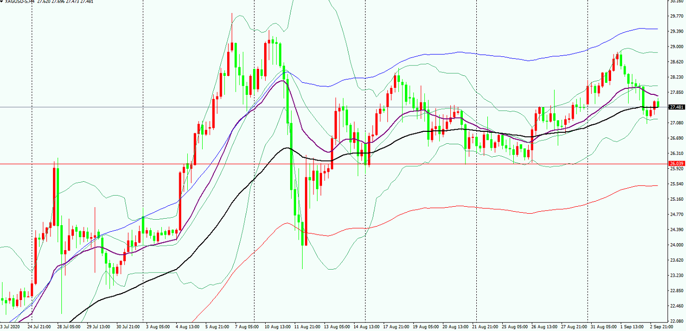The width and height of the screenshot is (686, 331).
Task: Click the 29.770 price axis label
Action: coord(677,16)
